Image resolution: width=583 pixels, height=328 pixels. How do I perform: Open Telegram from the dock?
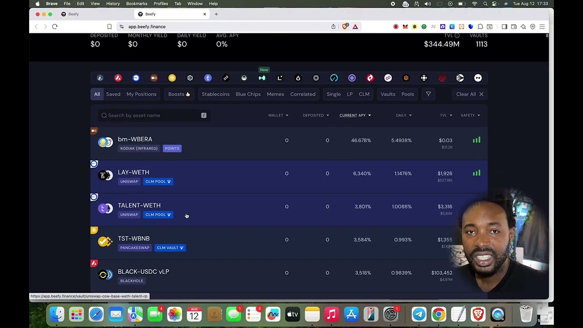click(419, 314)
